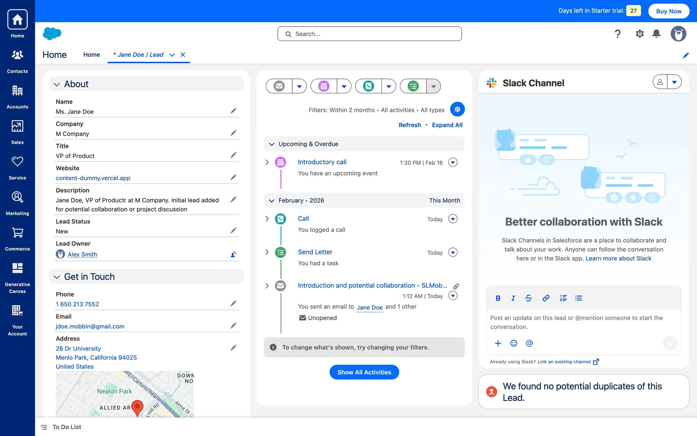Toggle strikethrough formatting in Slack editor

click(529, 298)
